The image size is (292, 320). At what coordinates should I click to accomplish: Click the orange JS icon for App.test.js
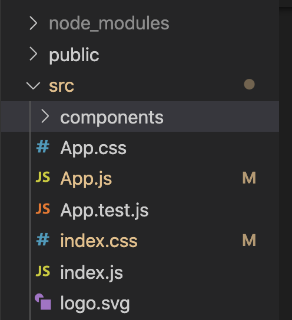[x=43, y=209]
